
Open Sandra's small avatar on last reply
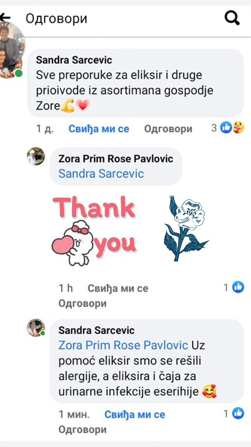[36, 328]
